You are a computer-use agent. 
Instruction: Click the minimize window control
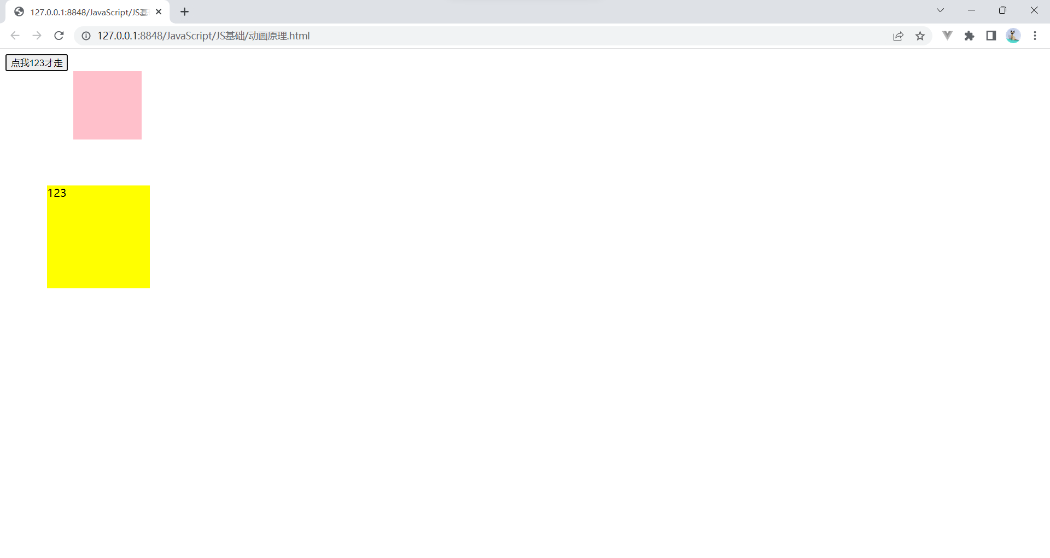click(971, 10)
